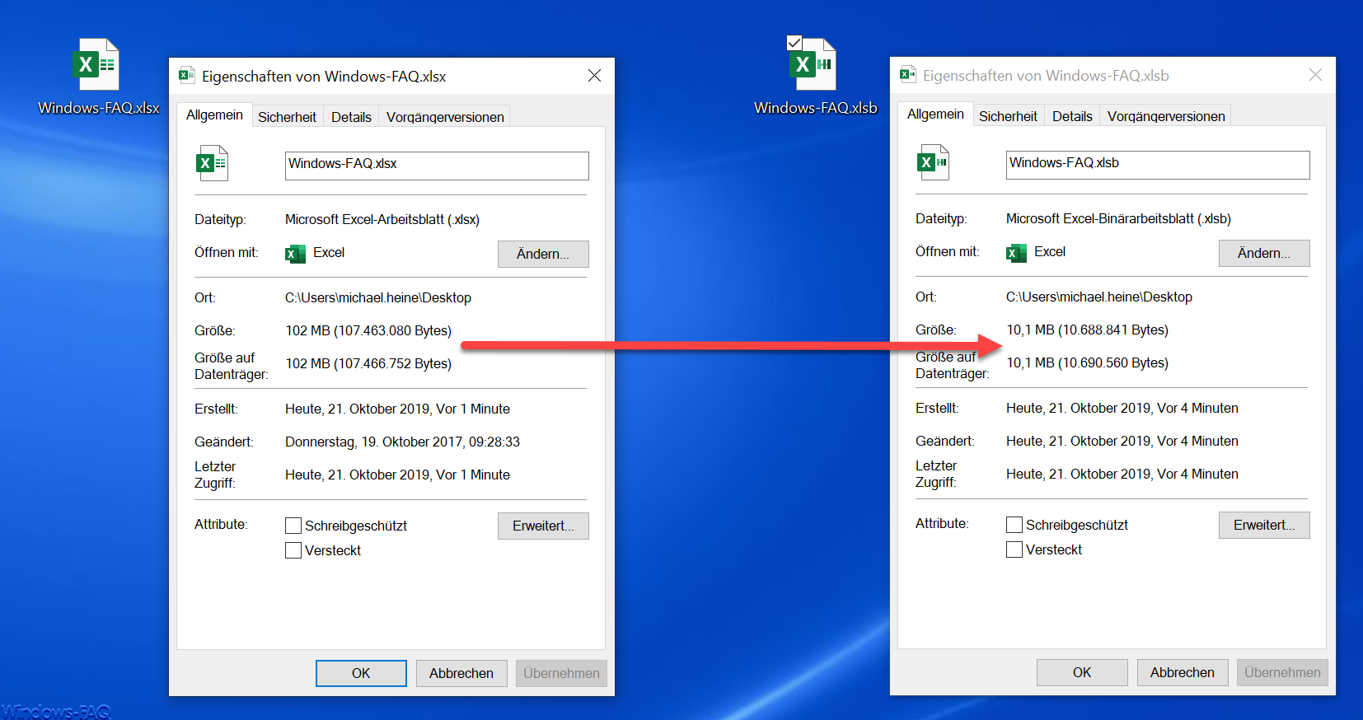Image resolution: width=1363 pixels, height=720 pixels.
Task: Open Vorgängerversionen tab in xlsx properties
Action: (445, 117)
